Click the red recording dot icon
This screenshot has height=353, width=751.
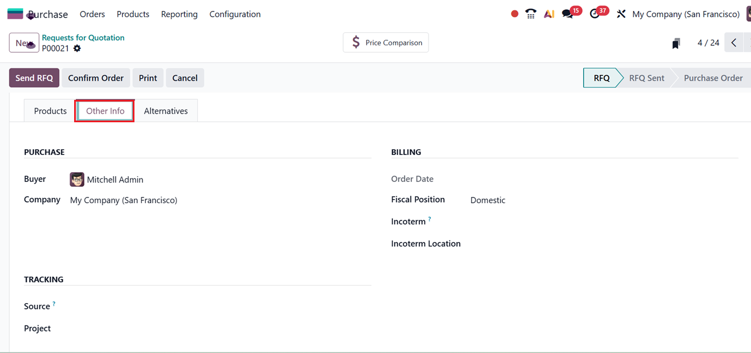tap(514, 14)
